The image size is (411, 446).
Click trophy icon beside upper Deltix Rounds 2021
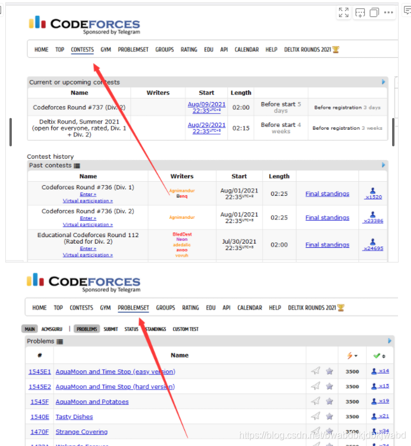tap(336, 50)
